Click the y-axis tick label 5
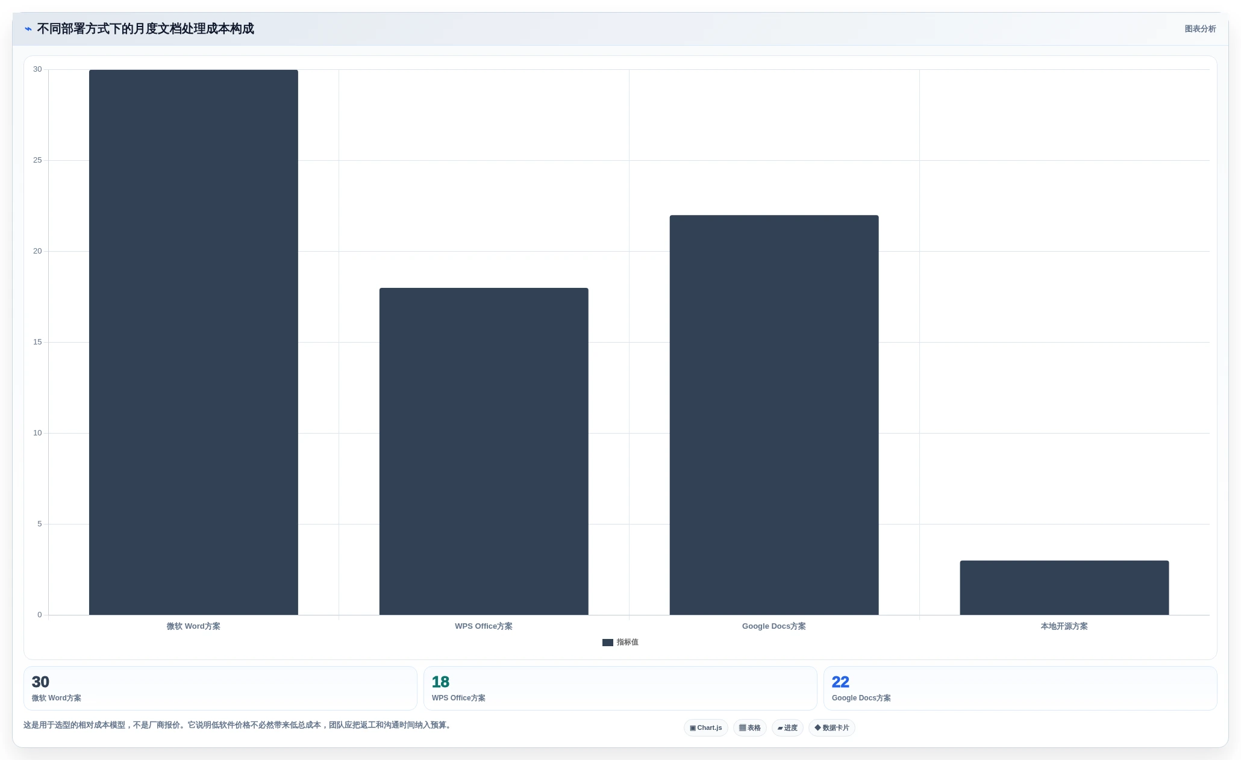Image resolution: width=1241 pixels, height=760 pixels. coord(40,524)
